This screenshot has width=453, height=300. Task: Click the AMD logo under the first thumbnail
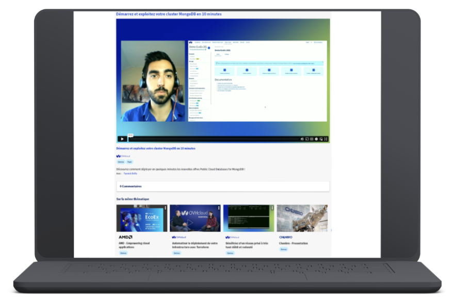[125, 237]
